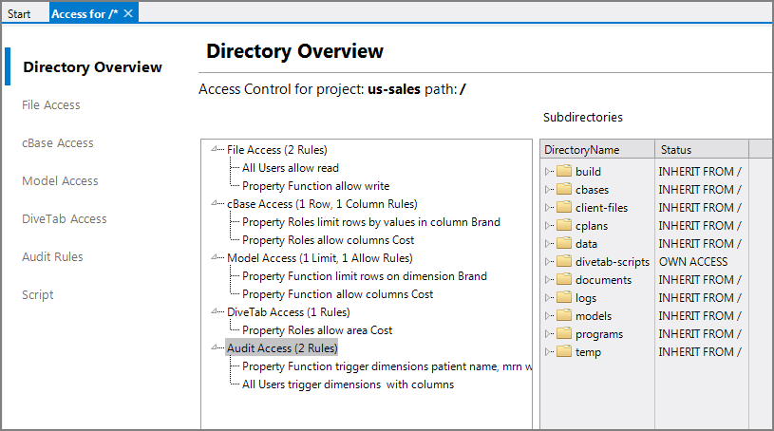Click the models folder icon
This screenshot has height=431, width=774.
564,315
